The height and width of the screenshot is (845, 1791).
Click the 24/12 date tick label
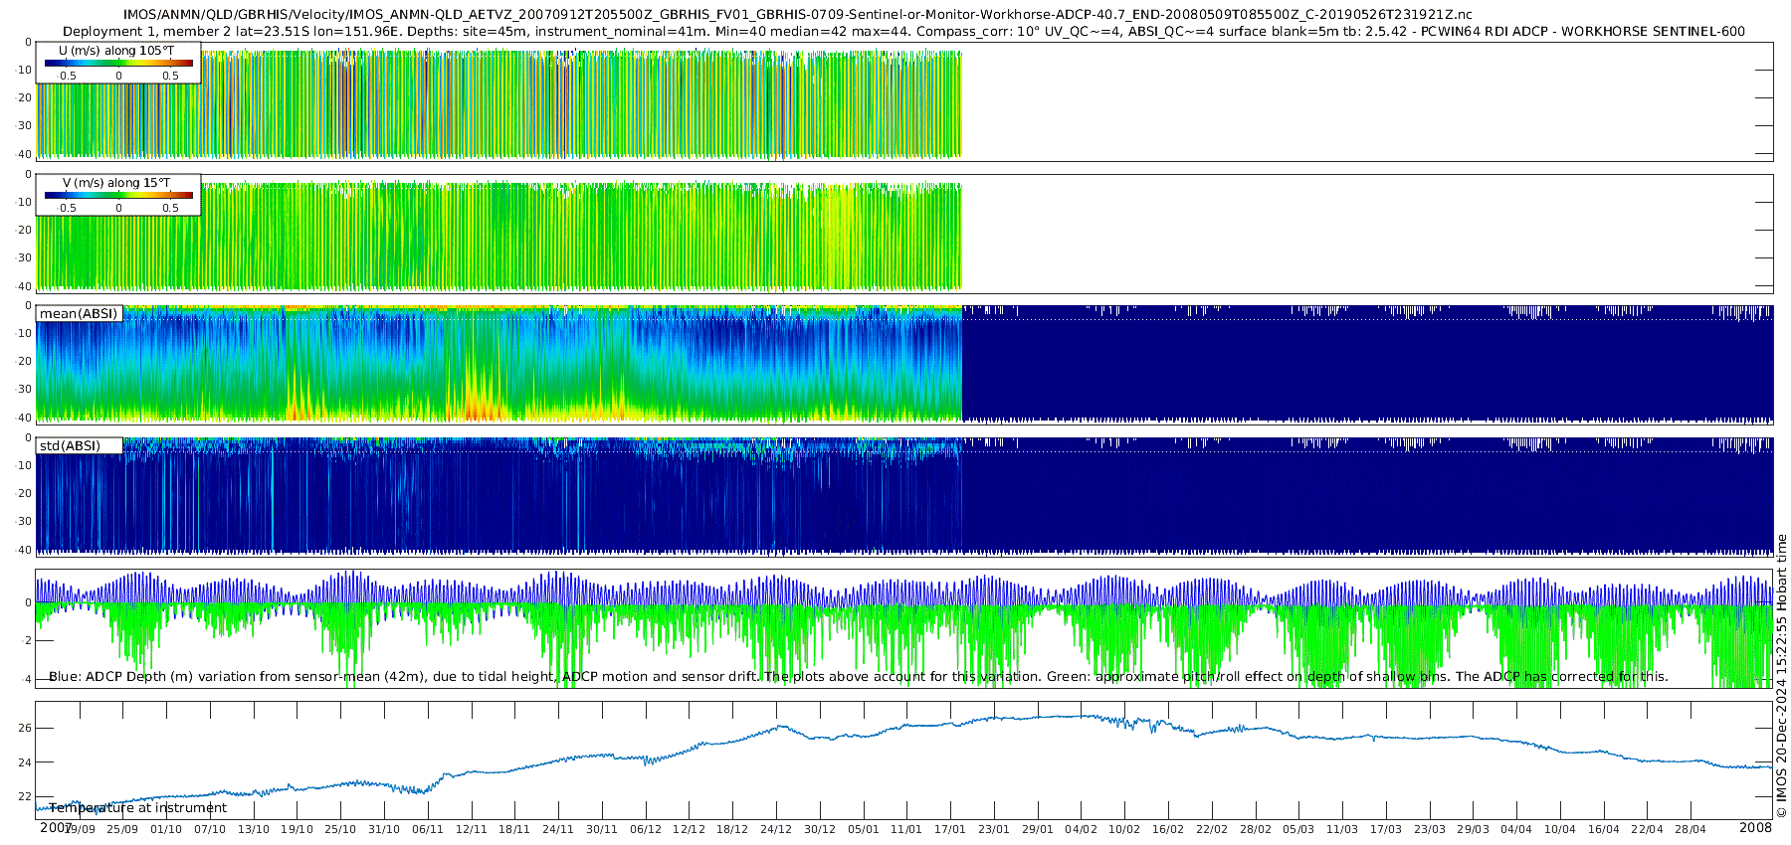[x=776, y=829]
